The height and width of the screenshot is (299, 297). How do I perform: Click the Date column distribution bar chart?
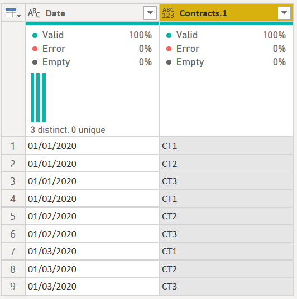(x=38, y=98)
